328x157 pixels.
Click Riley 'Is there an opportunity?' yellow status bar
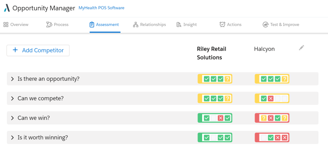coord(215,79)
